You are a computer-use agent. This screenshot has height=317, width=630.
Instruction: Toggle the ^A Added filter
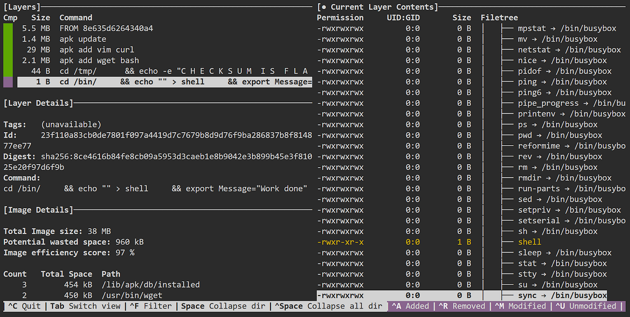pos(410,306)
